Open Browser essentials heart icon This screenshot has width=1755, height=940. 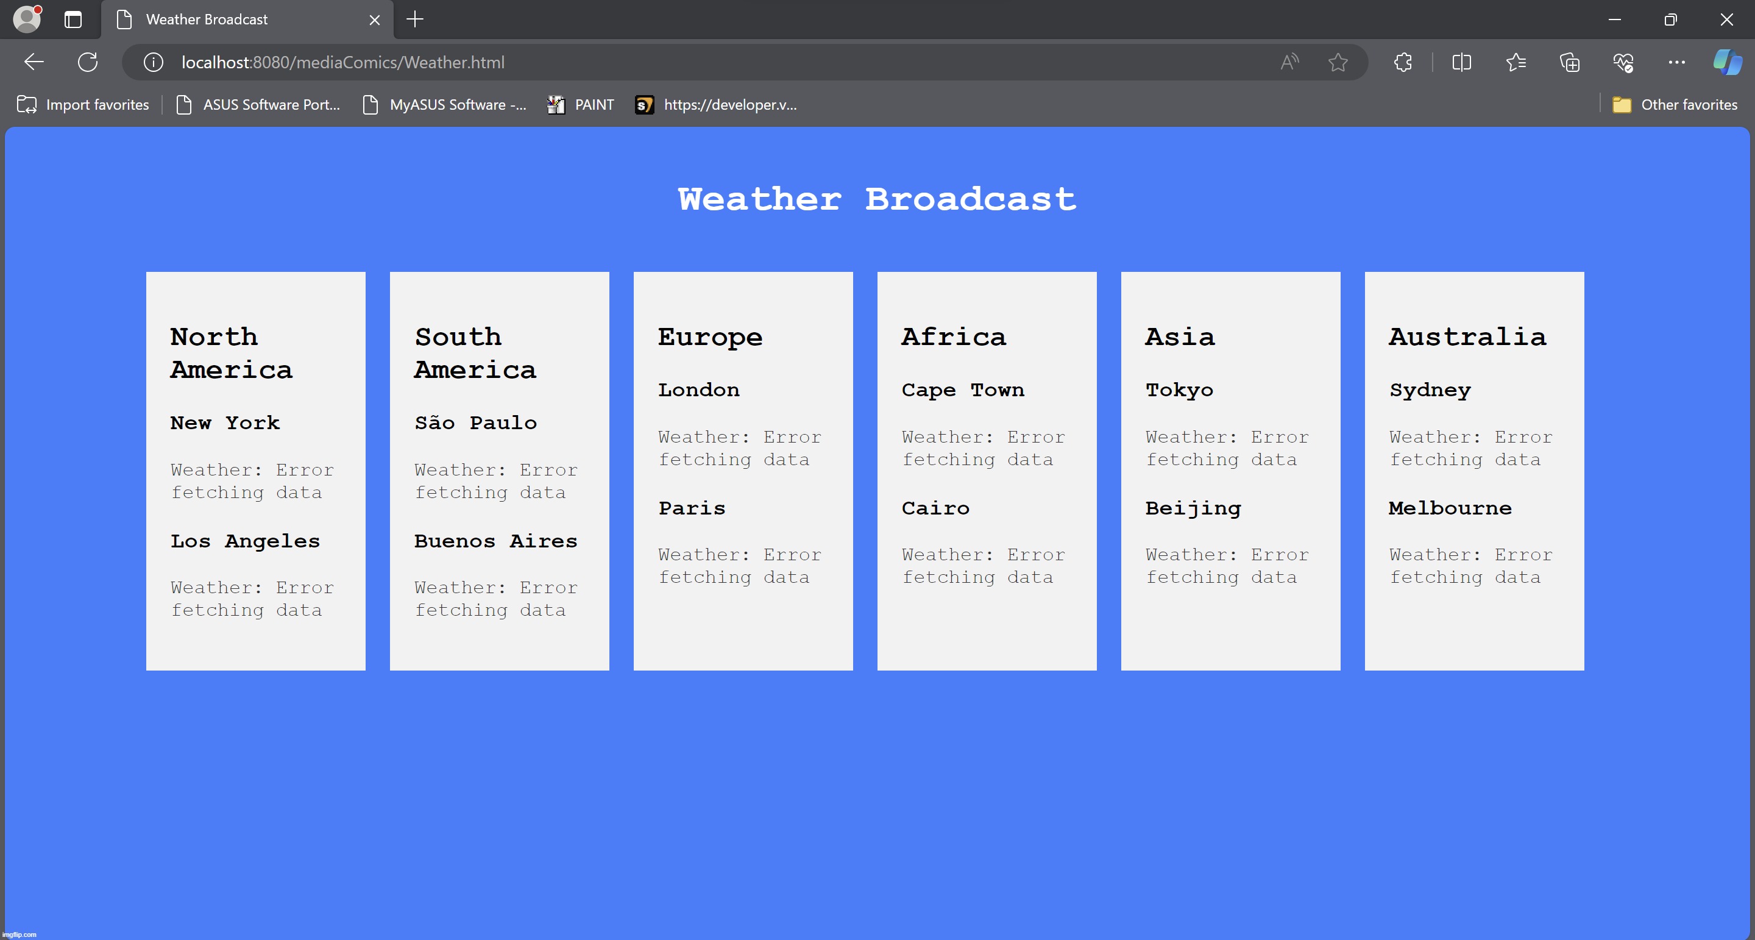[1623, 62]
